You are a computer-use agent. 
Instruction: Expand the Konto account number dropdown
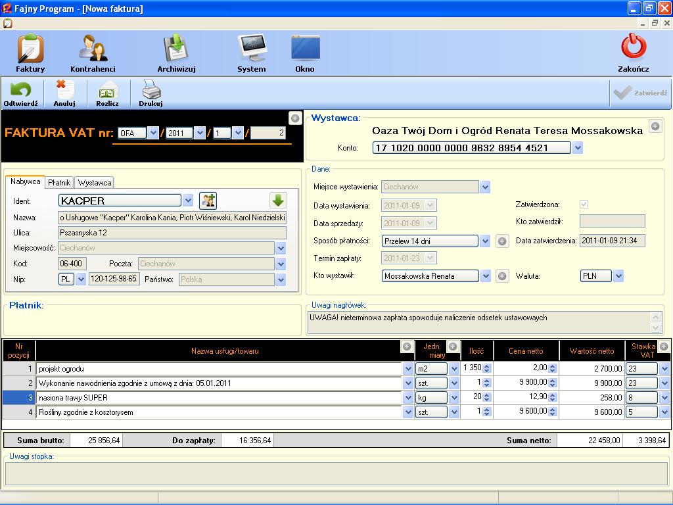tap(578, 149)
